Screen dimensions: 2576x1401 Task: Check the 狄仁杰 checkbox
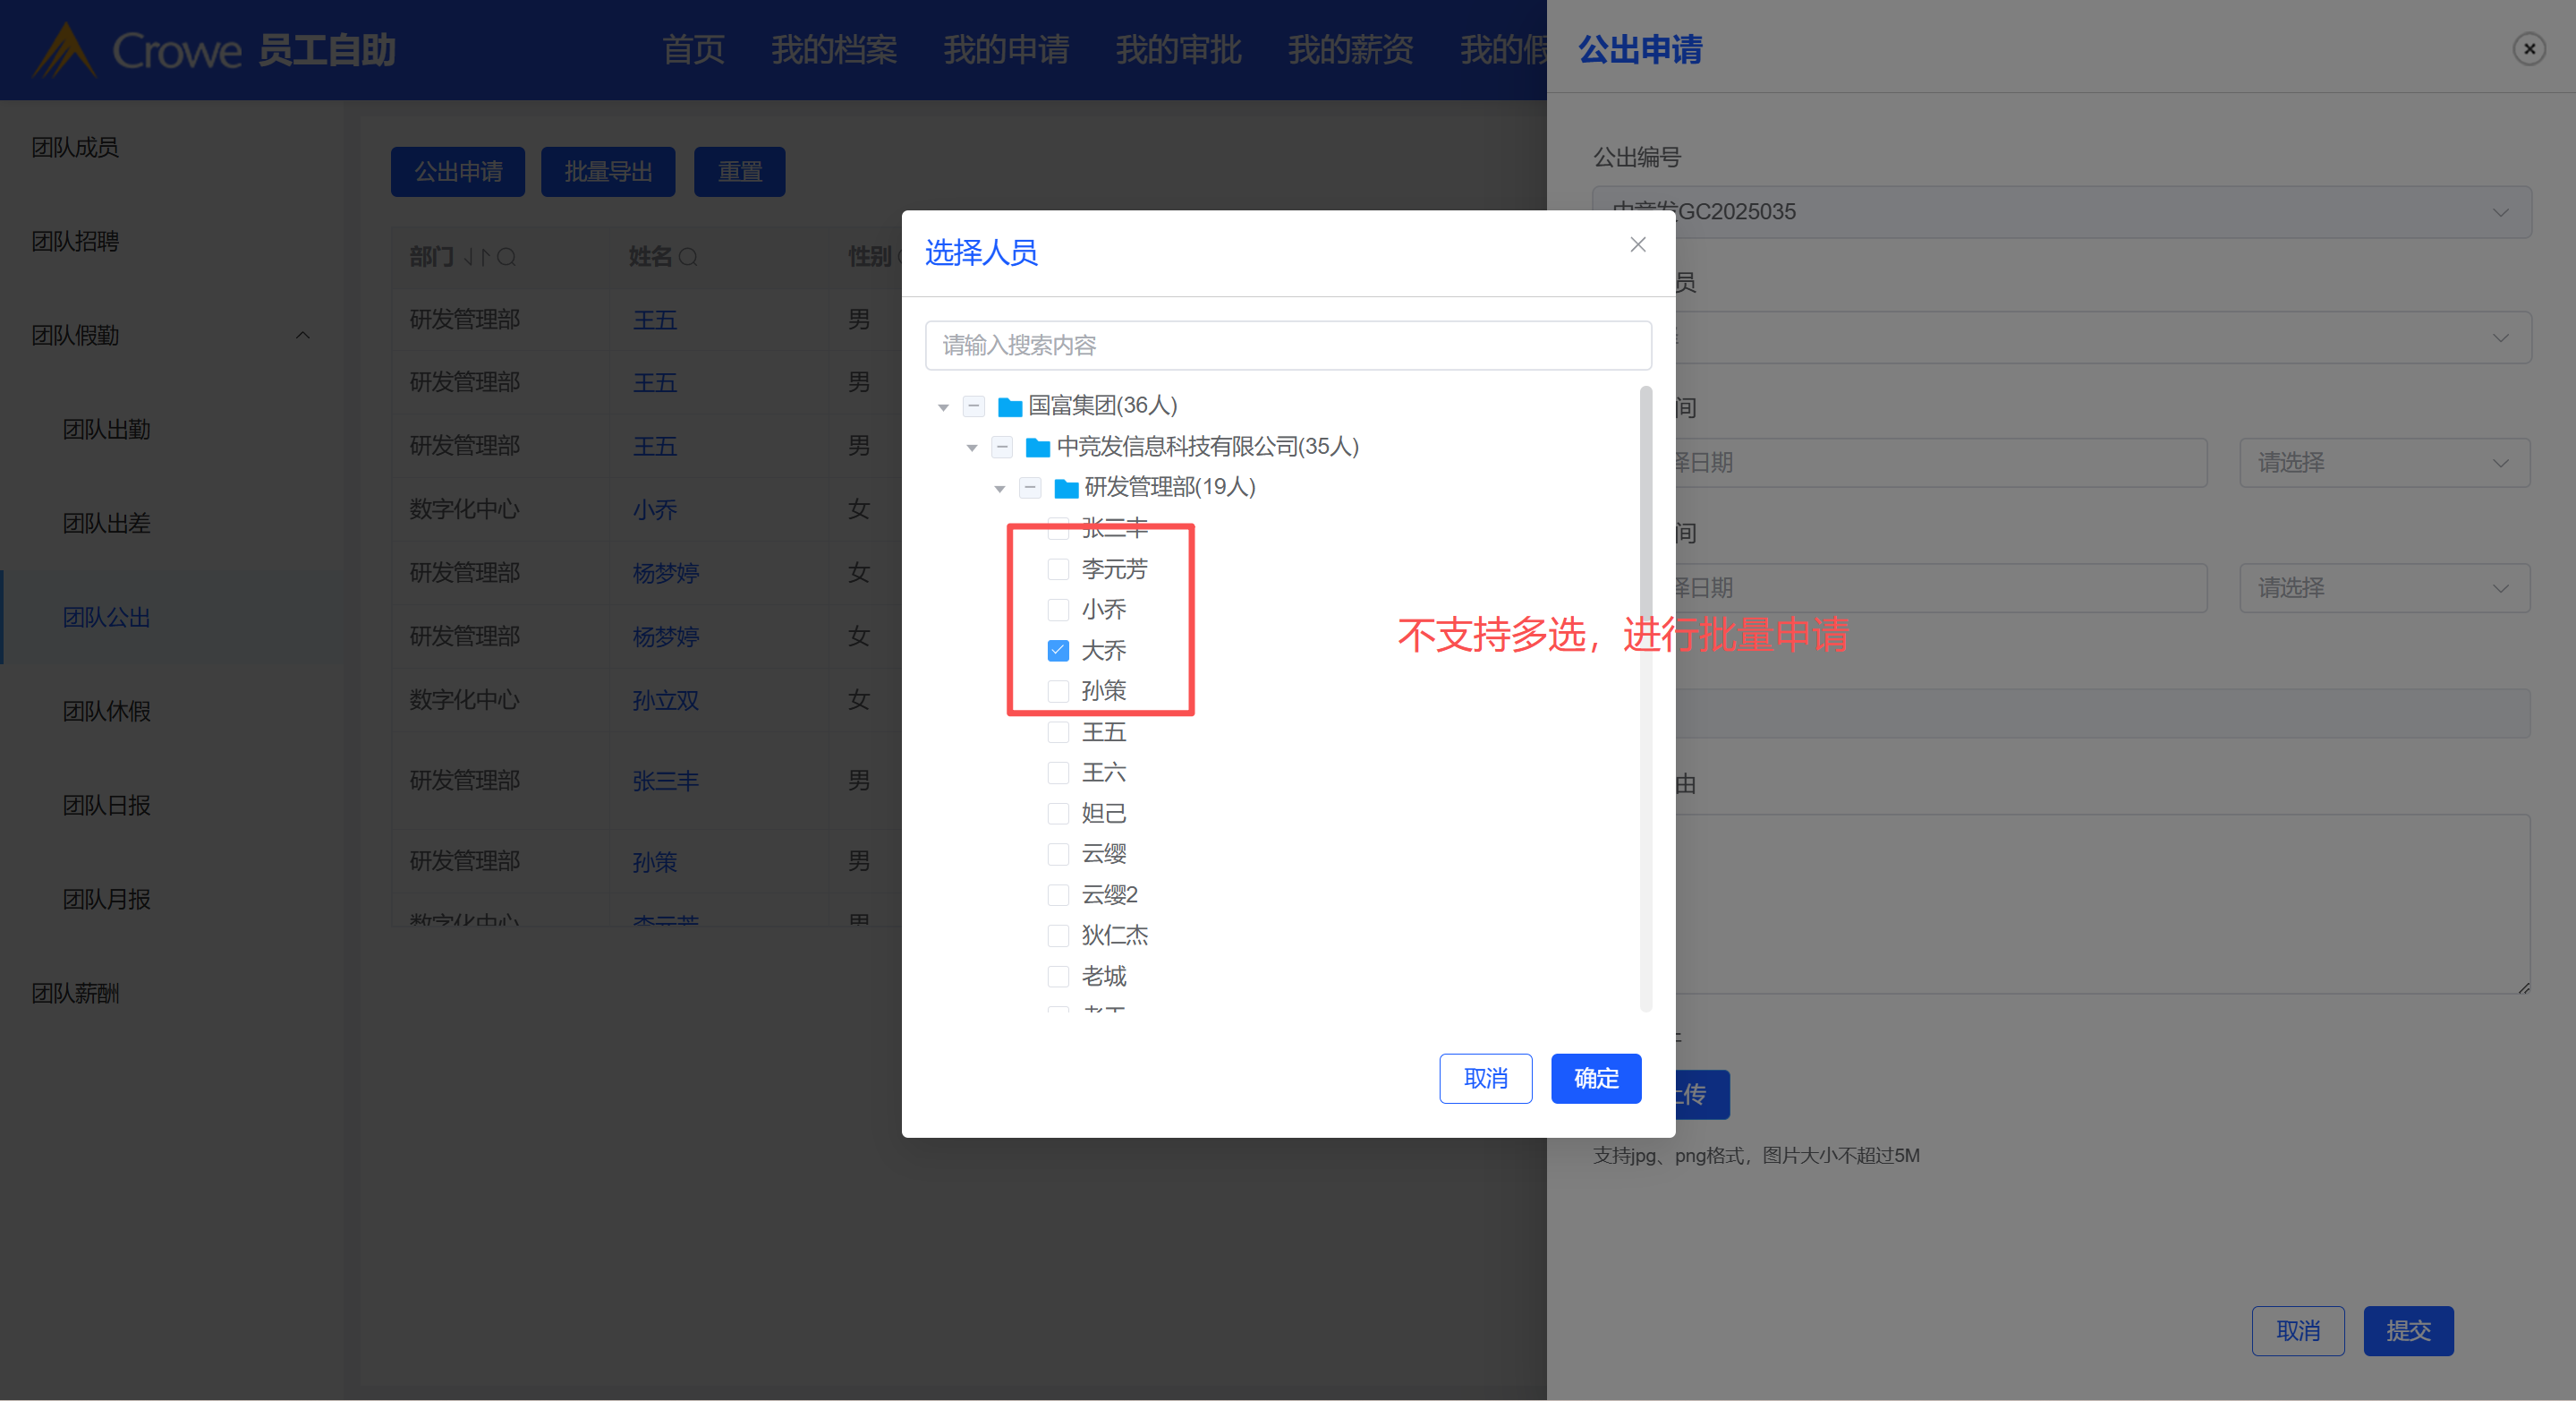(1057, 935)
